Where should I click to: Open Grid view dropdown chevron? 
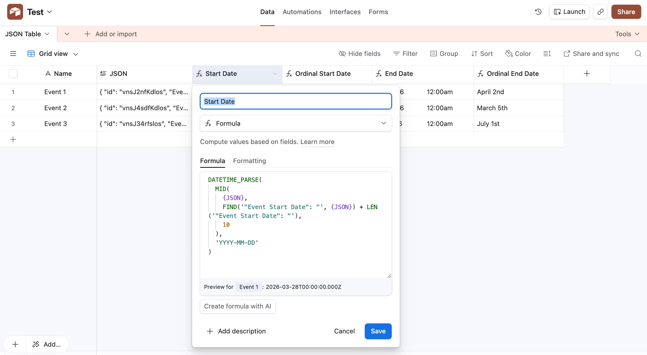tap(76, 54)
